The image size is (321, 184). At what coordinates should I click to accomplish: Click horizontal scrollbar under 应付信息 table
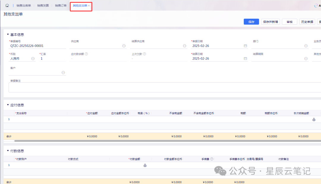(149, 141)
